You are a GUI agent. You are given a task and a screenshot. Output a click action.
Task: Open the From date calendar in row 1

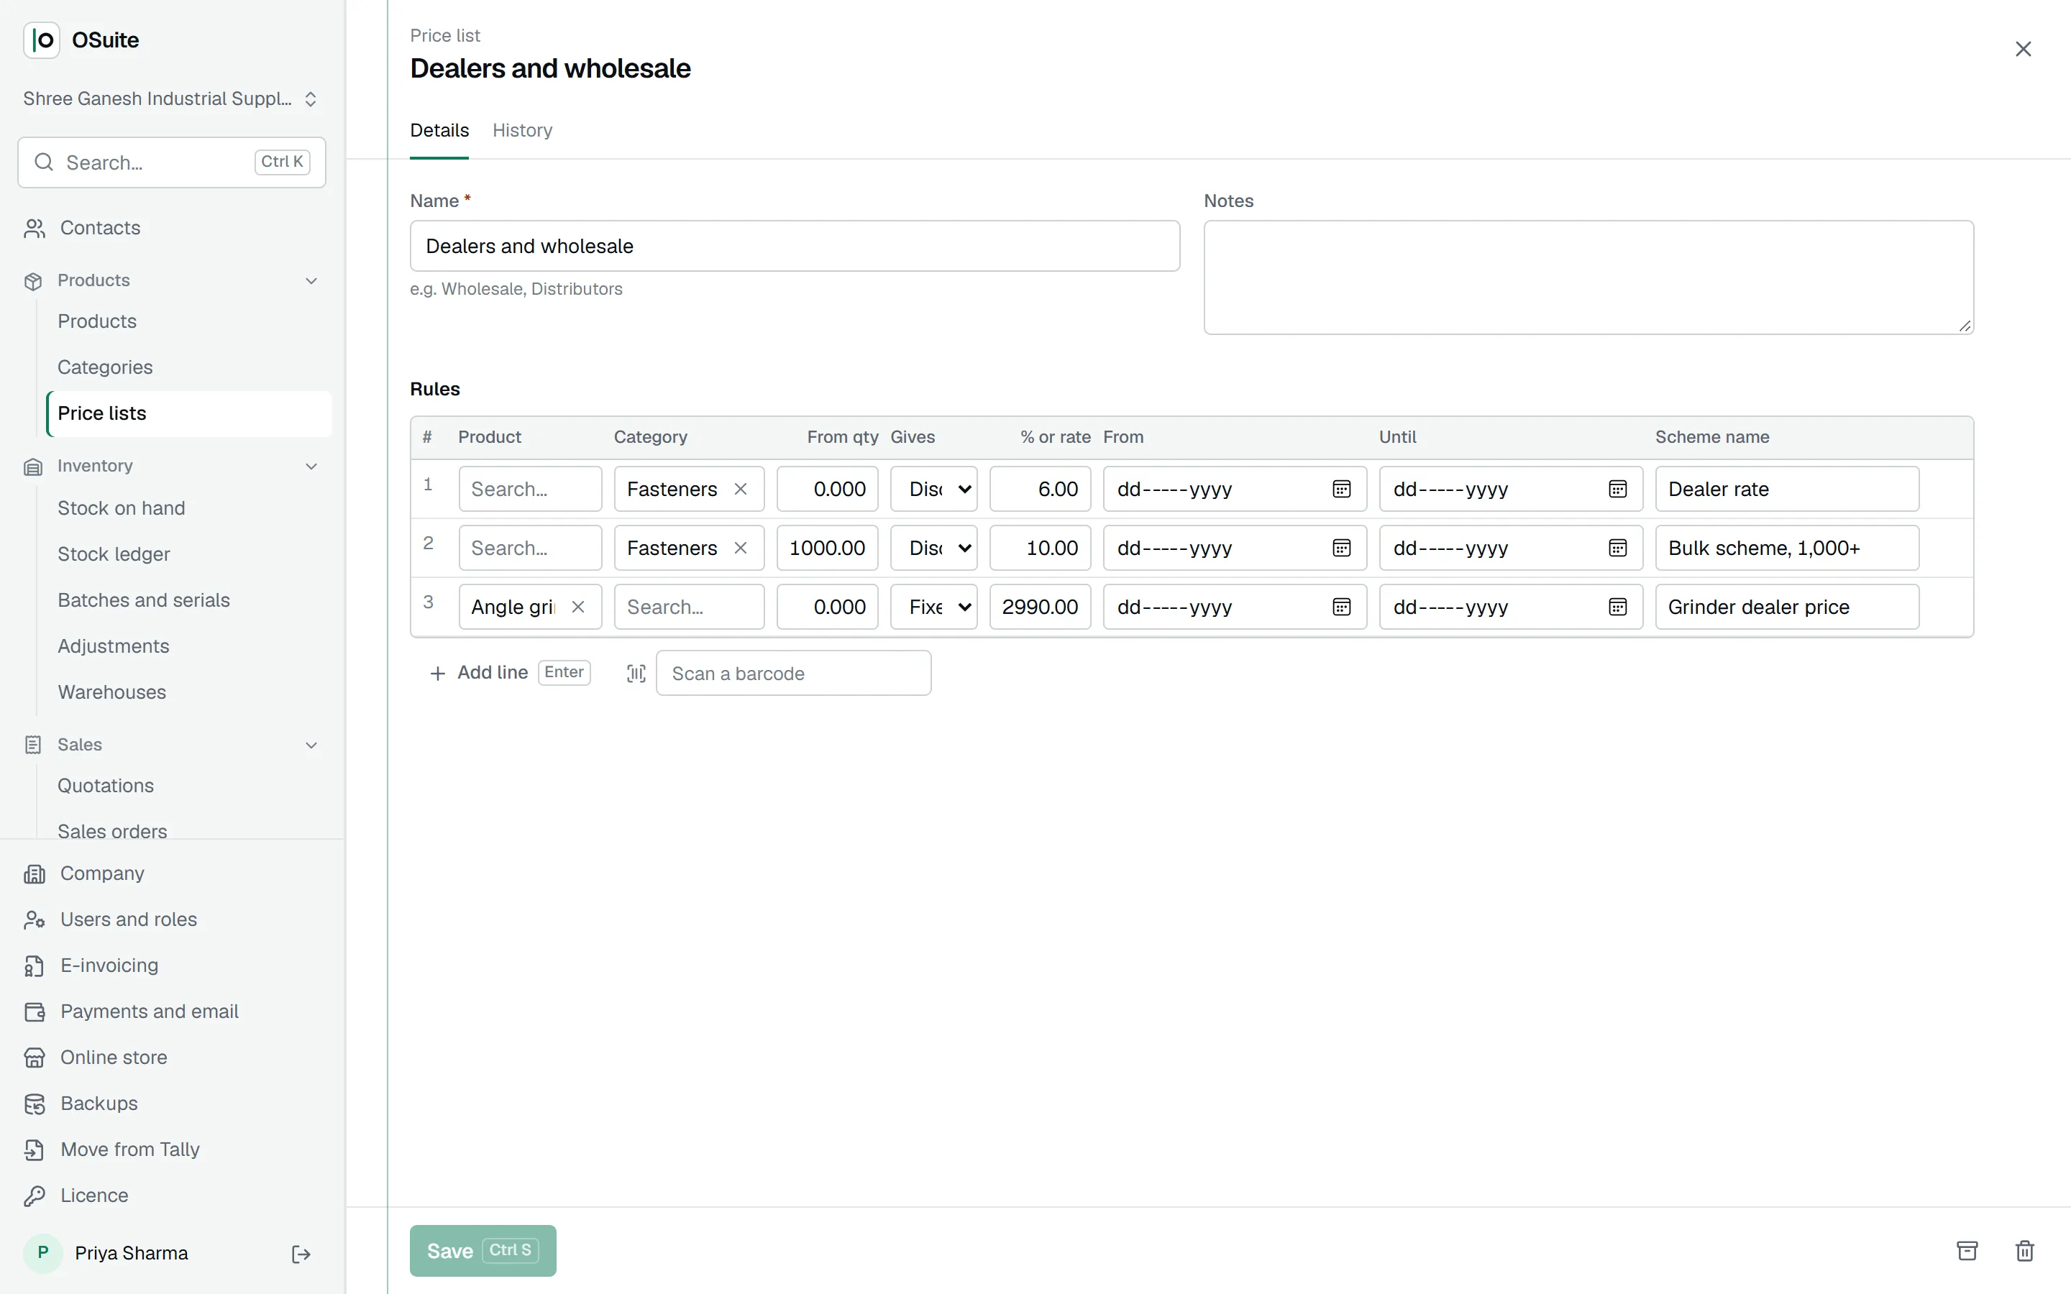pos(1341,489)
